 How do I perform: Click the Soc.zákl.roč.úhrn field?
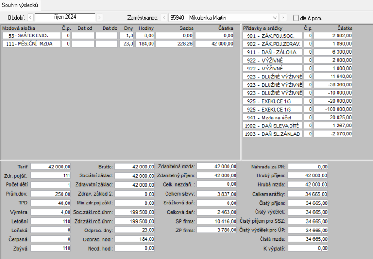coord(134,212)
